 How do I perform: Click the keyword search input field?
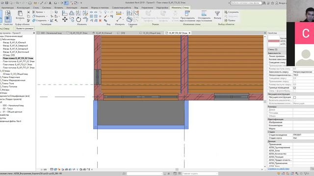tap(246, 3)
